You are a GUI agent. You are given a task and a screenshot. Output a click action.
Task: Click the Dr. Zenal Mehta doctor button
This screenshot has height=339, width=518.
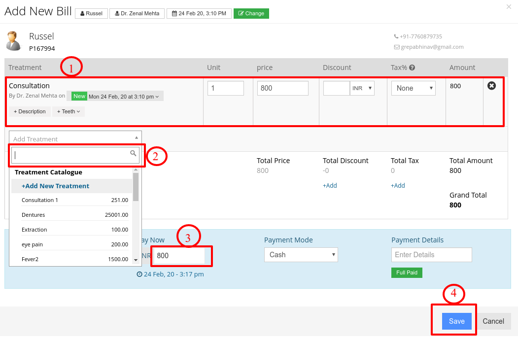[137, 13]
